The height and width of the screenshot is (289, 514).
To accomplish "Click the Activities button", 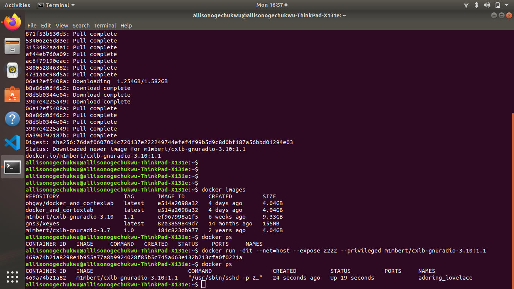I will (x=17, y=5).
